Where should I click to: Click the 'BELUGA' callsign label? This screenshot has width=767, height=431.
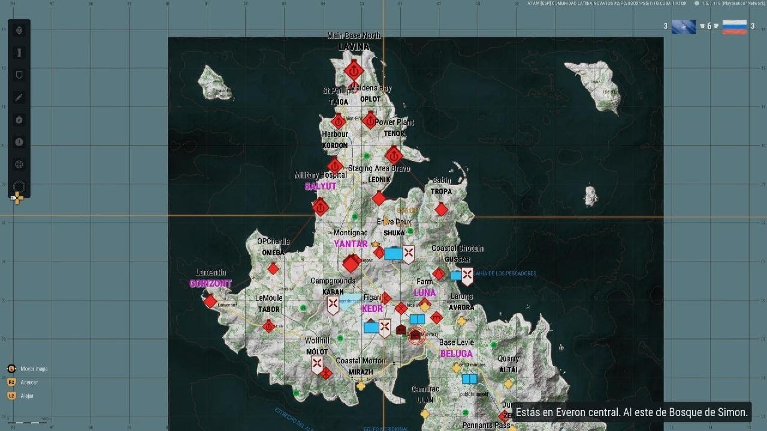457,354
